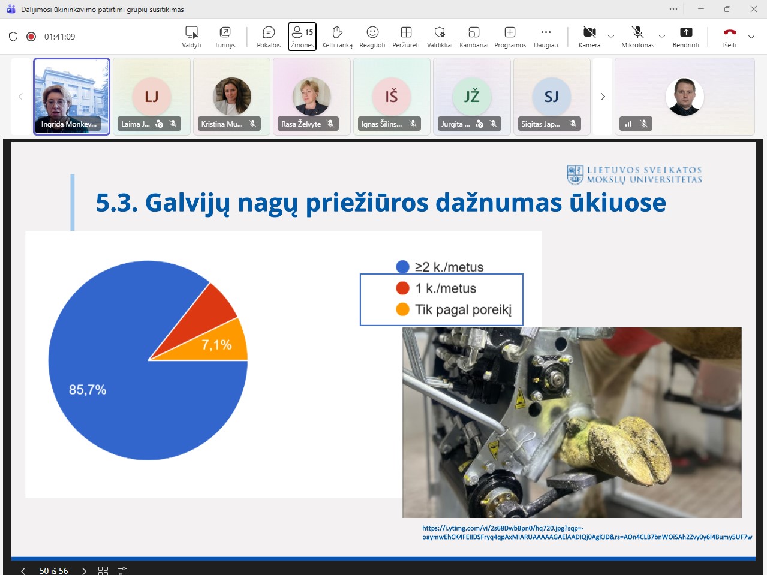The image size is (767, 575).
Task: Open the Peržiūrėti view options
Action: 406,37
